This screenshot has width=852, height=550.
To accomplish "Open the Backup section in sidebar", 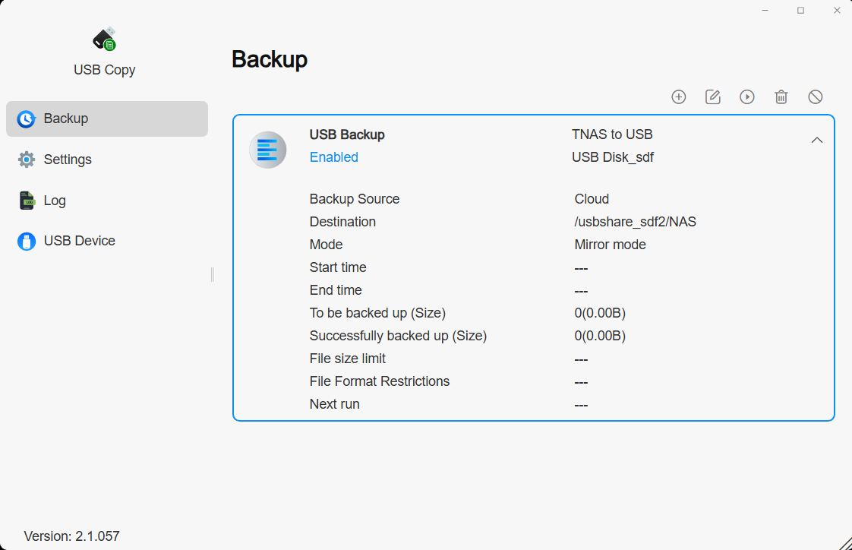I will pyautogui.click(x=107, y=119).
